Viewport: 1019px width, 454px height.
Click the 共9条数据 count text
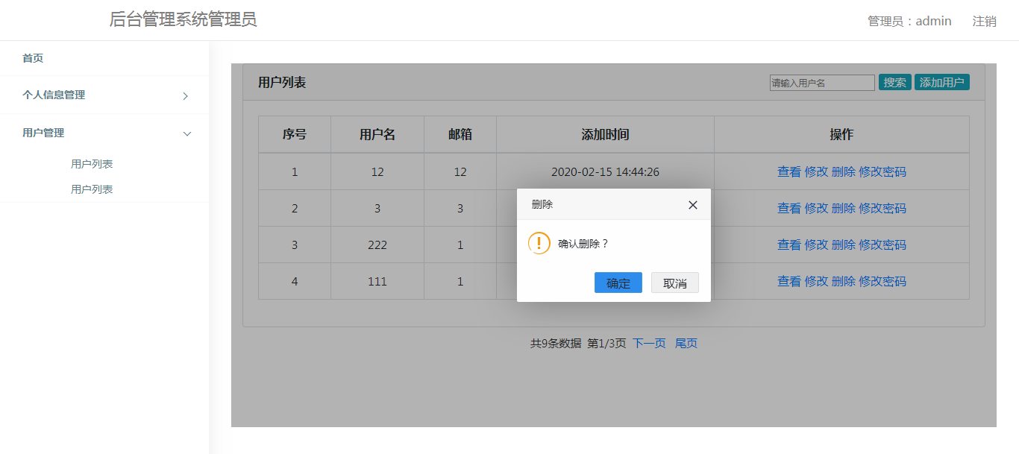click(556, 343)
